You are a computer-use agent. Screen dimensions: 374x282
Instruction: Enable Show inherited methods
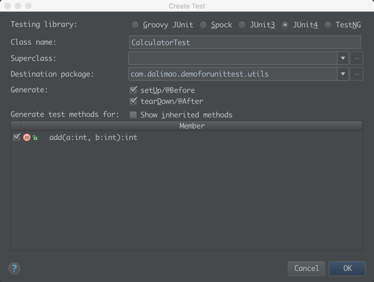(134, 115)
